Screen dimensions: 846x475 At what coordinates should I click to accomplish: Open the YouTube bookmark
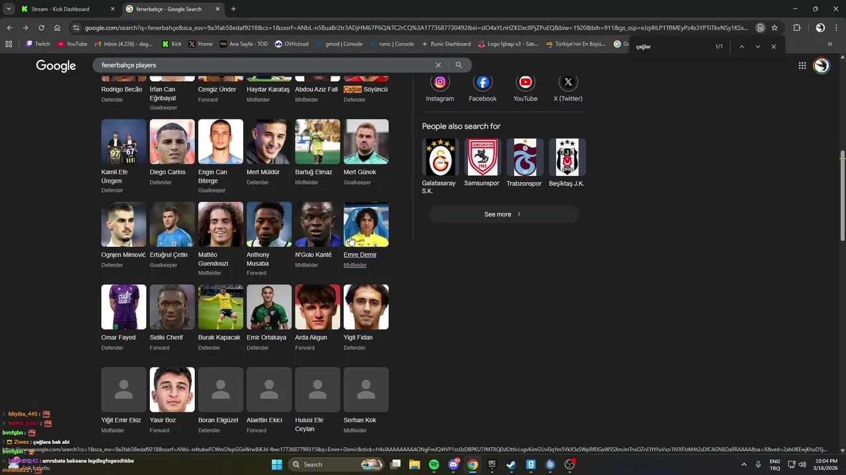coord(72,44)
